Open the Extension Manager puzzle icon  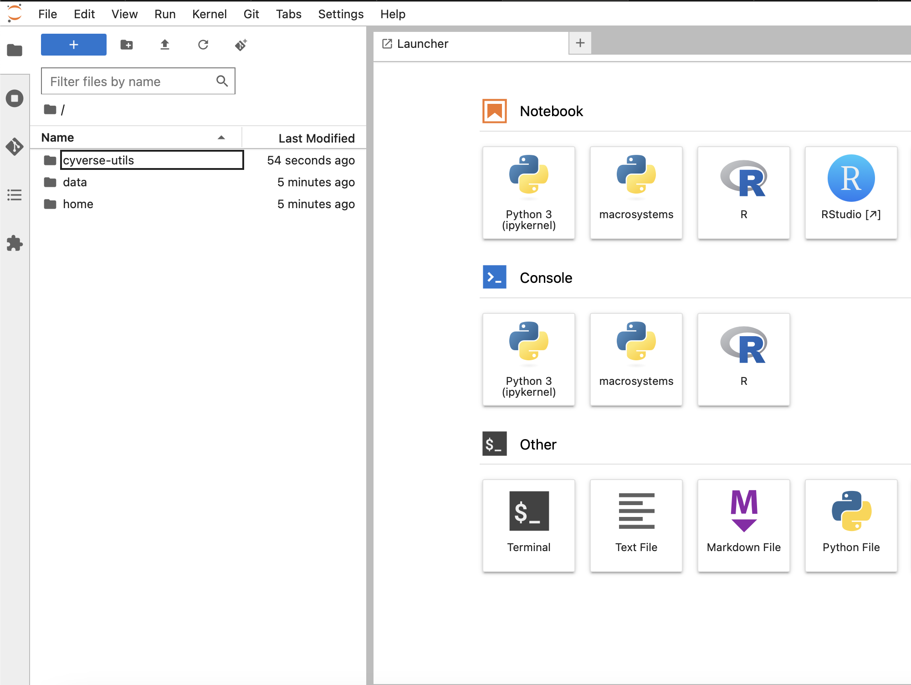click(x=15, y=243)
